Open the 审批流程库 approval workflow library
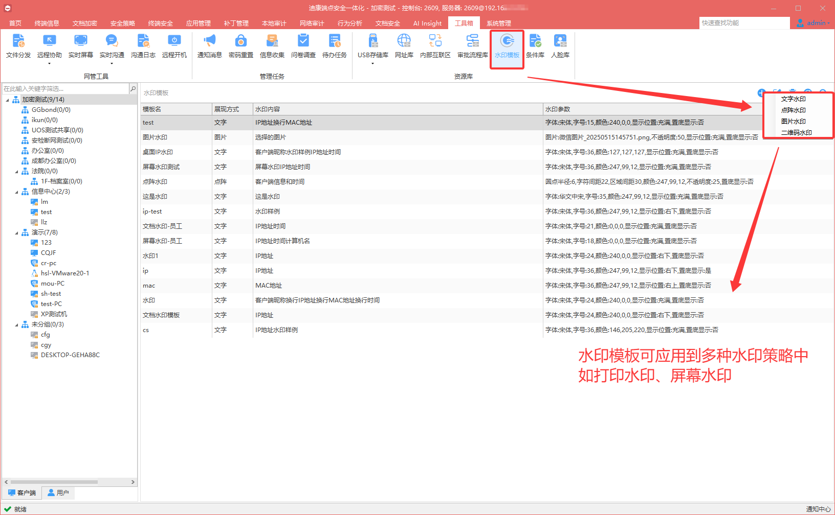 coord(473,46)
